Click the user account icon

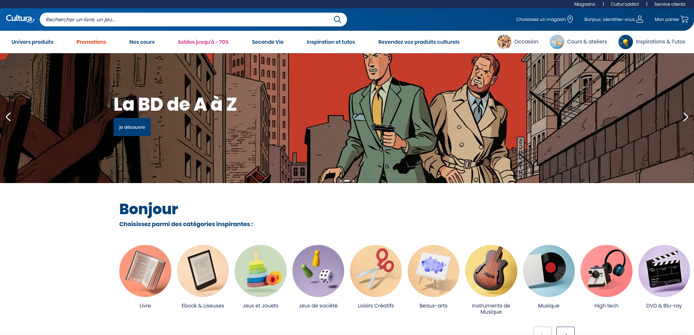click(640, 19)
